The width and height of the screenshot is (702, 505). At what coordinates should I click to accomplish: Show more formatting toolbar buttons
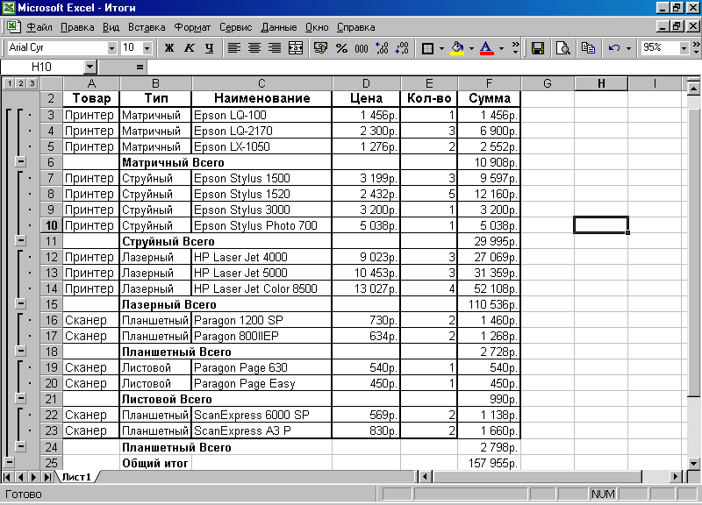pyautogui.click(x=515, y=48)
